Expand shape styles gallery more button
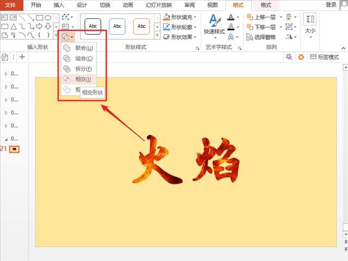Viewport: 348px width, 261px height. coord(157,35)
